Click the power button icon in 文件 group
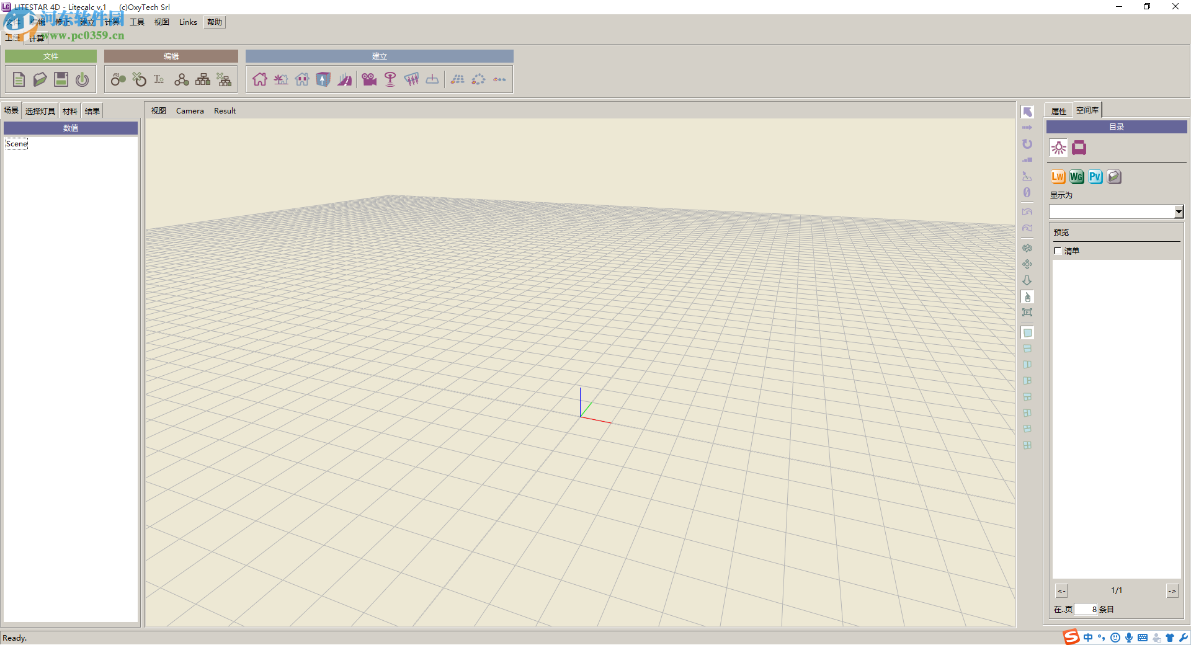1191x645 pixels. [82, 79]
